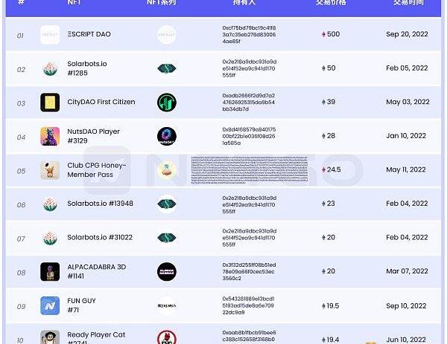The image size is (447, 344).
Task: Open the Solarbots.io #1285 NFT icon
Action: click(x=50, y=69)
